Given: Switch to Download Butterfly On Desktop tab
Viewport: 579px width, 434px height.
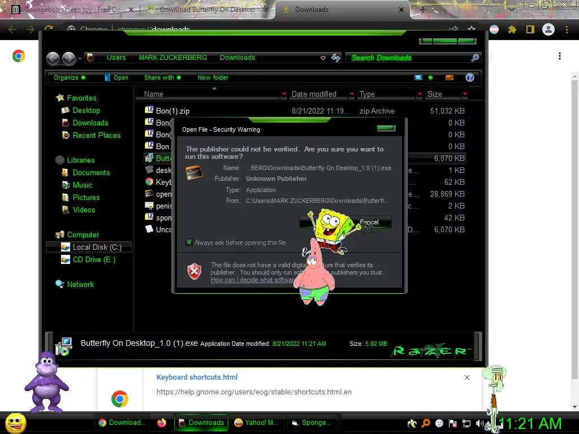Looking at the screenshot, I should click(207, 10).
